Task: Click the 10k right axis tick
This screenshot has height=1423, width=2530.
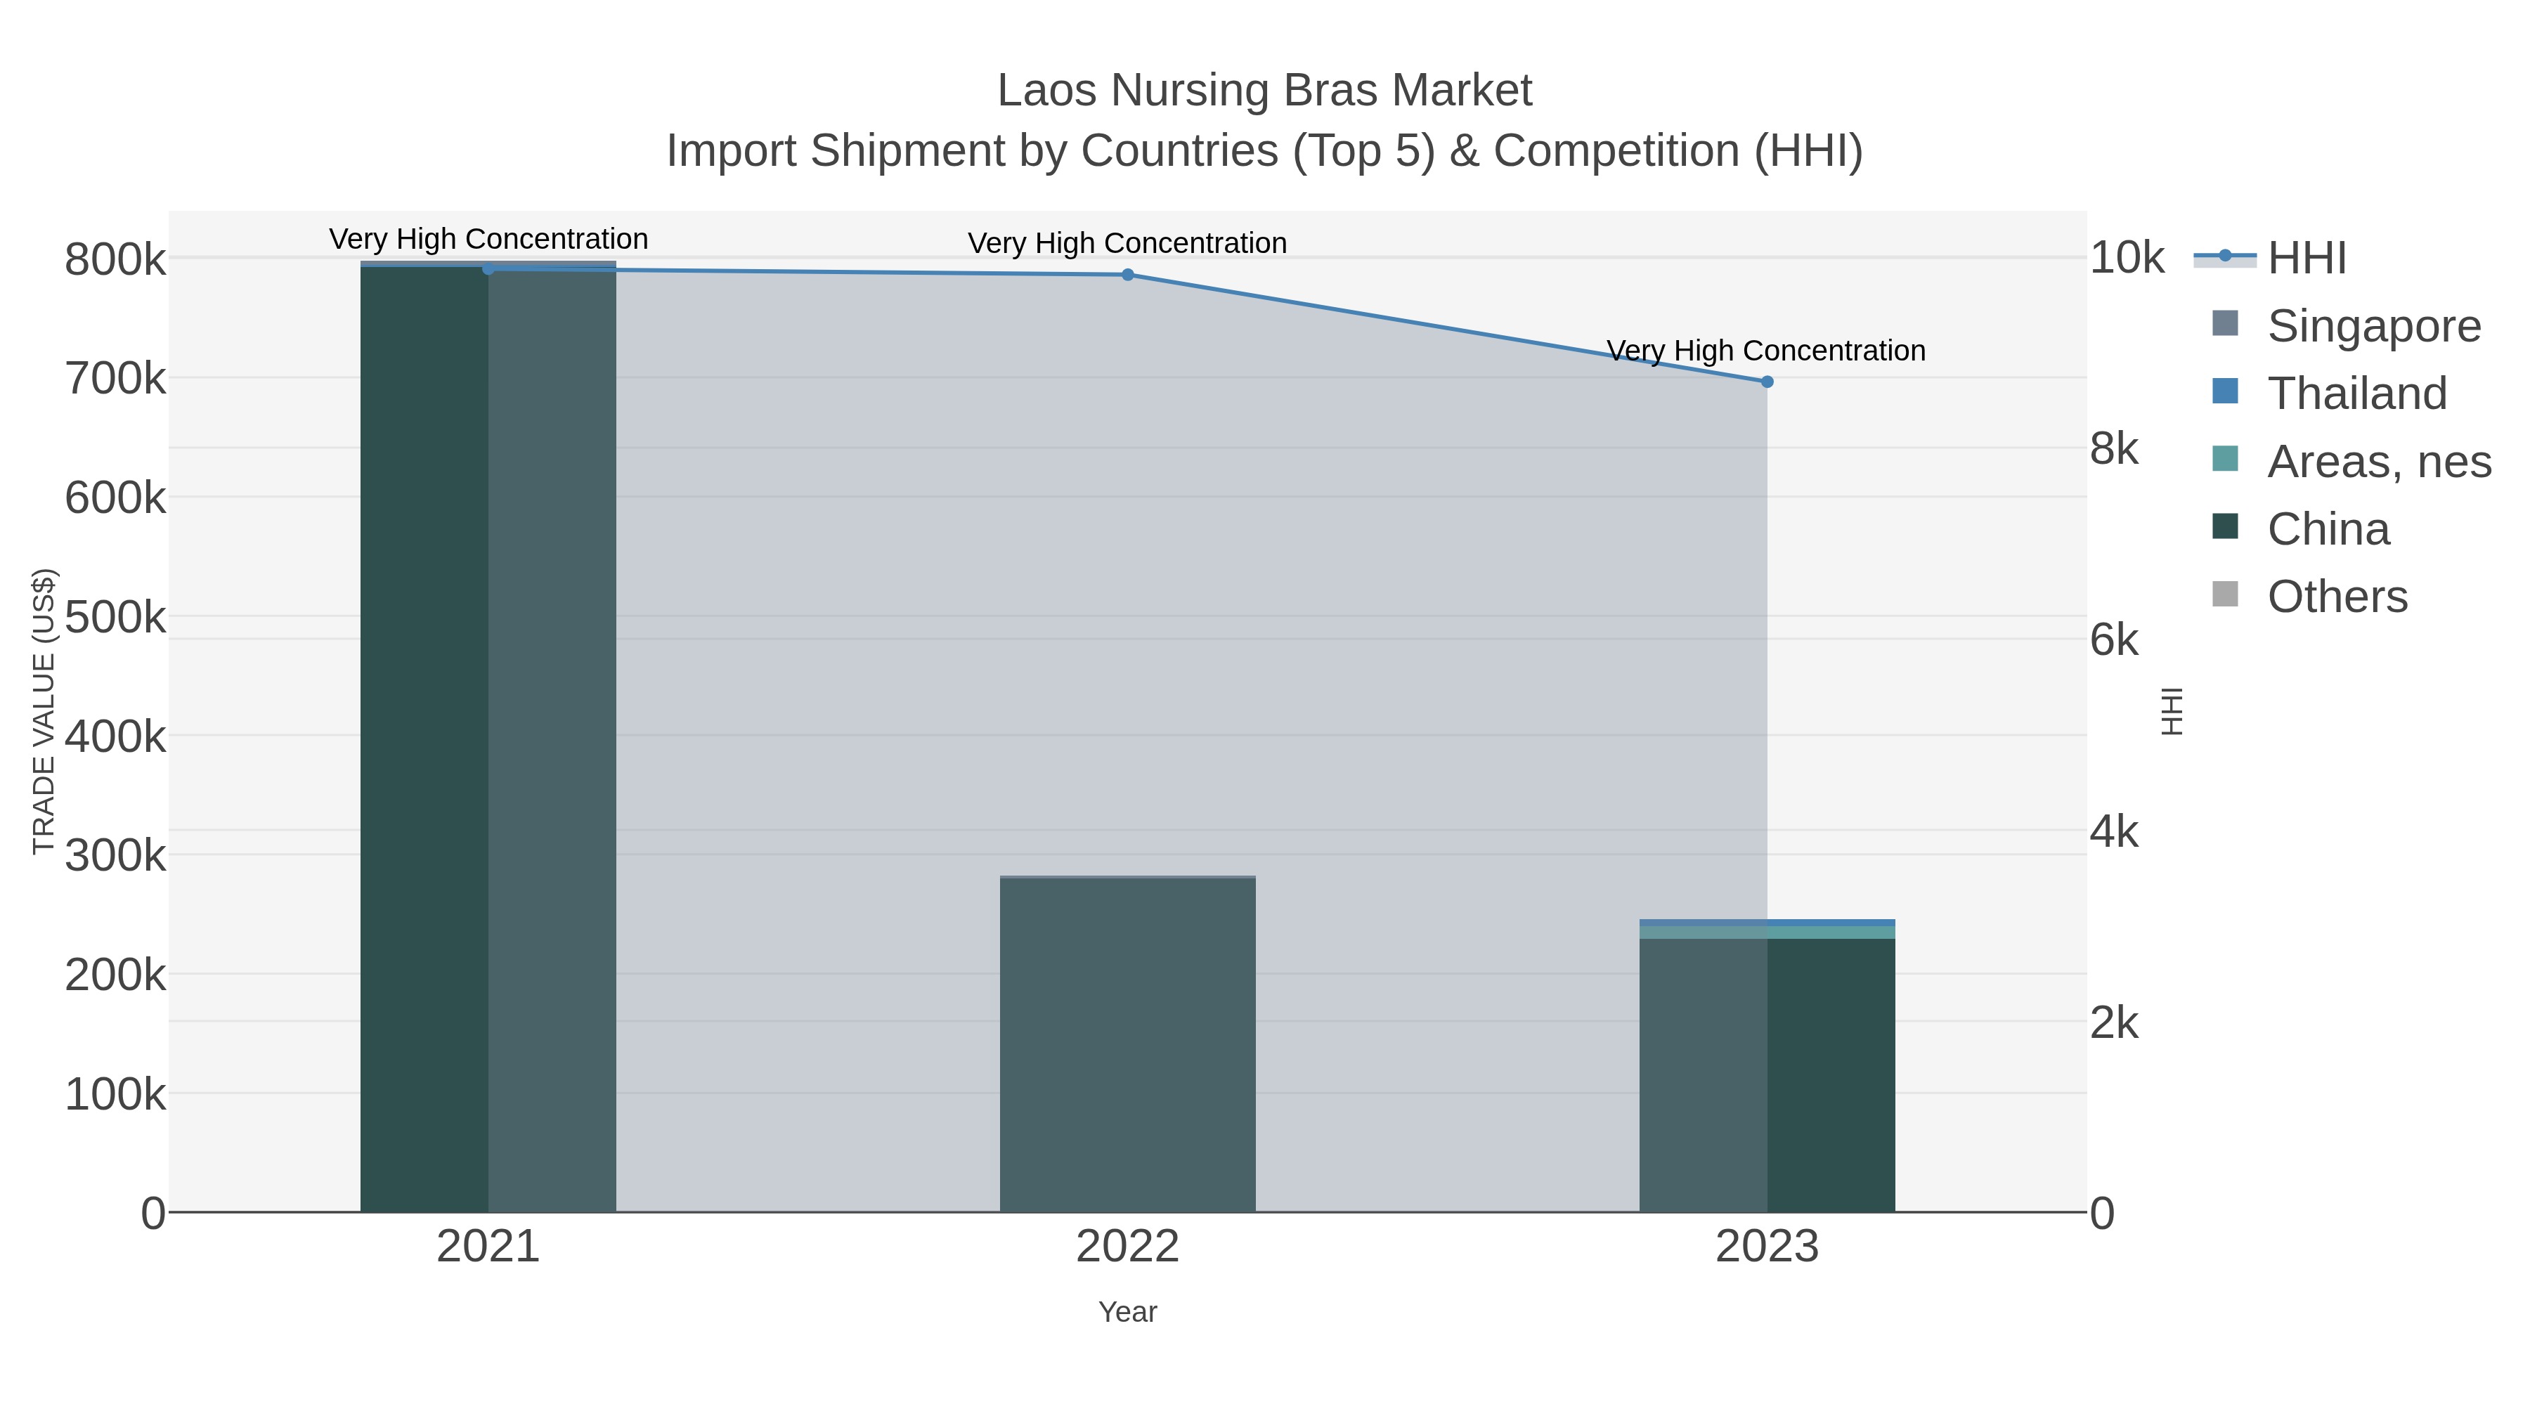Action: (x=2127, y=259)
